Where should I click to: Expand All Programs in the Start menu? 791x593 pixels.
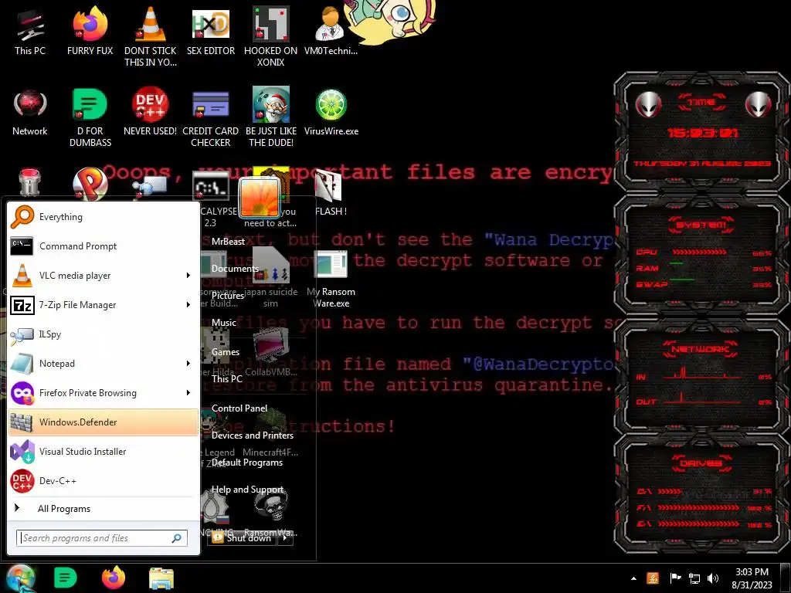coord(104,508)
